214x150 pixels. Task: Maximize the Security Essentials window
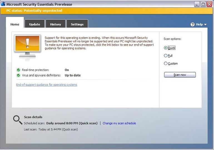[203, 4]
